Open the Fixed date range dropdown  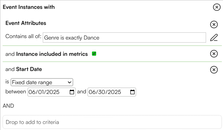[42, 82]
